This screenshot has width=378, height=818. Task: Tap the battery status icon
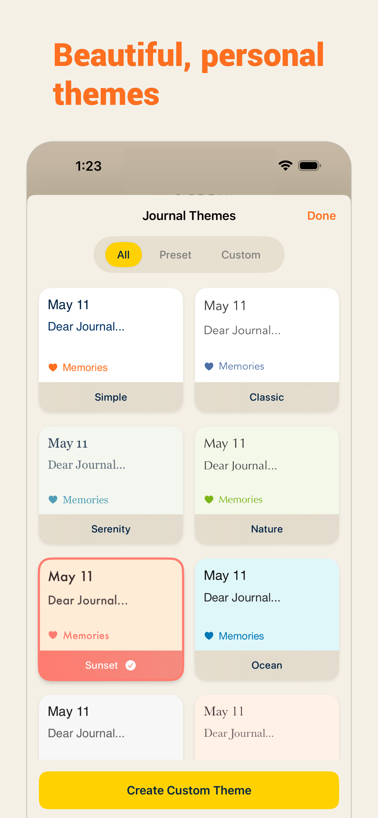(309, 166)
